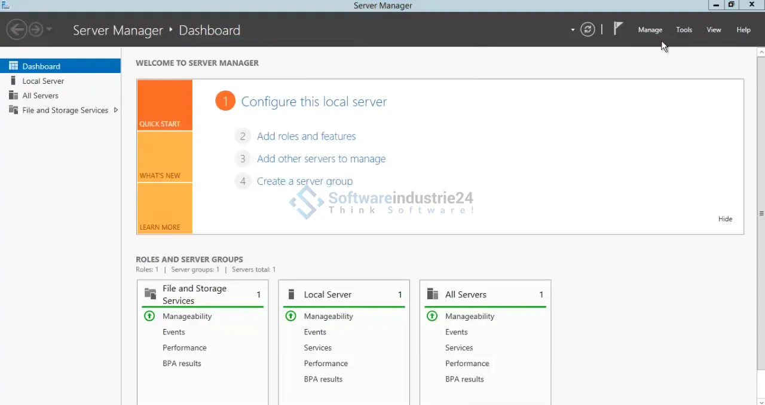Image resolution: width=765 pixels, height=405 pixels.
Task: Select the LEARN MORE orange tile
Action: (164, 208)
